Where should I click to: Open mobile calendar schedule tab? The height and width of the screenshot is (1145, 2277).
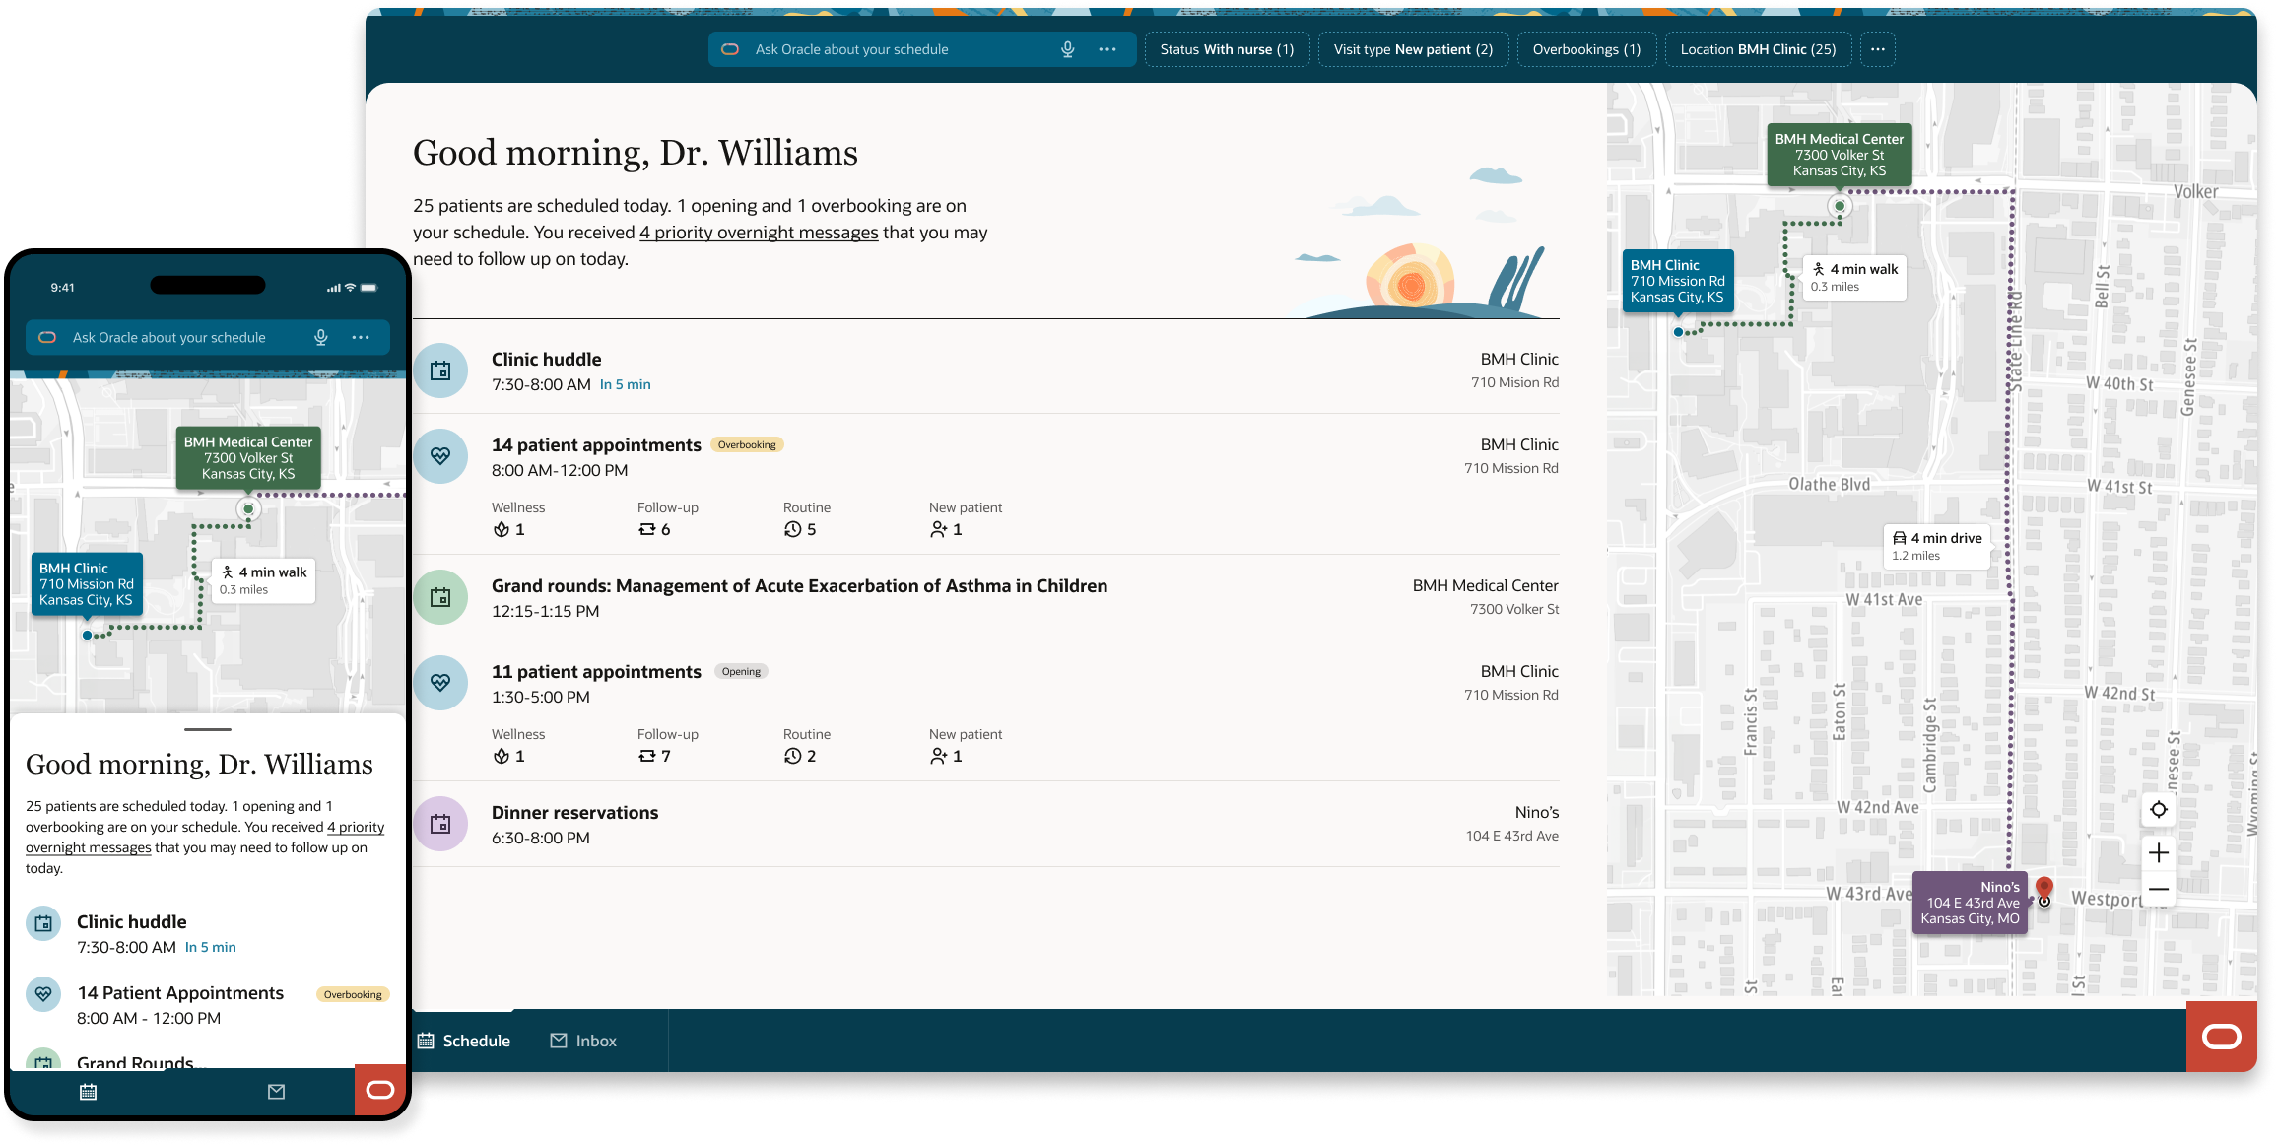88,1092
